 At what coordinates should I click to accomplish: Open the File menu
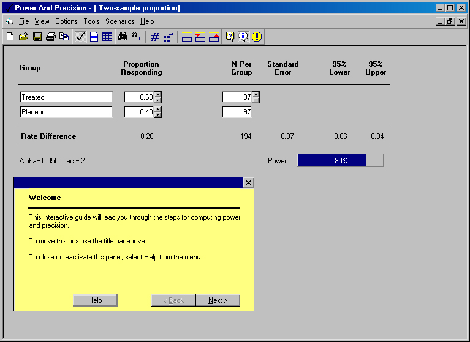click(24, 21)
